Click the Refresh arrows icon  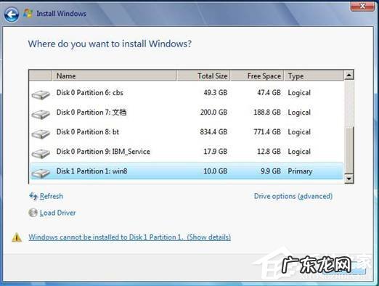(33, 196)
